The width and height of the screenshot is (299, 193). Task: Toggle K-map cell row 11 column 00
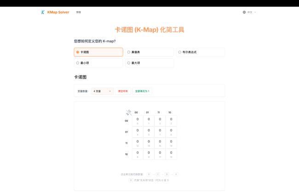138,143
